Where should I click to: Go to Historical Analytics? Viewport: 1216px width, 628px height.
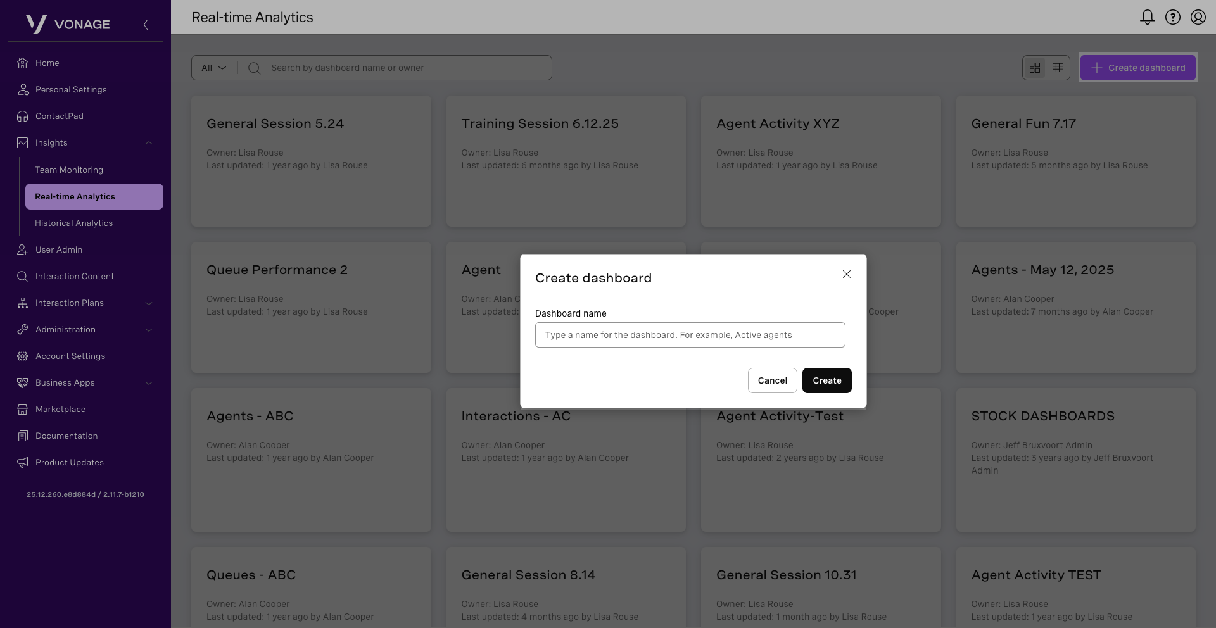(73, 223)
